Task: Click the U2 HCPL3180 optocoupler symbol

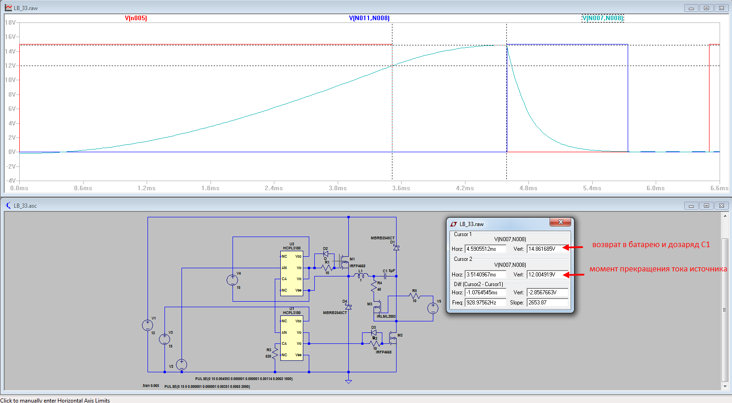Action: [291, 273]
